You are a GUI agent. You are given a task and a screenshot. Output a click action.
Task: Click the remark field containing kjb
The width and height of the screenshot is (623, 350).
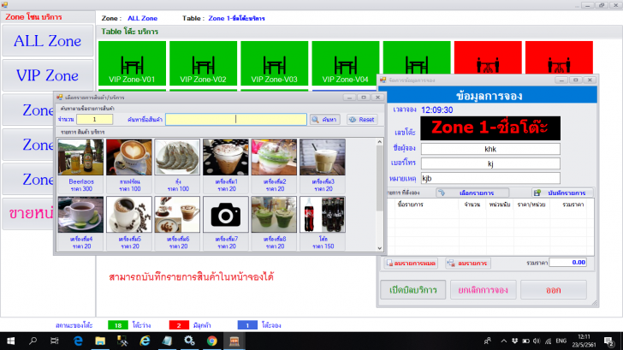[490, 178]
